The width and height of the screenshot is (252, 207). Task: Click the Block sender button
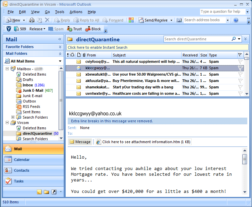coord(93,29)
